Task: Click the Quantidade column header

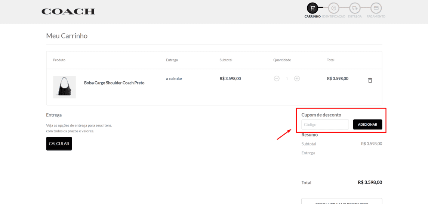Action: point(282,60)
